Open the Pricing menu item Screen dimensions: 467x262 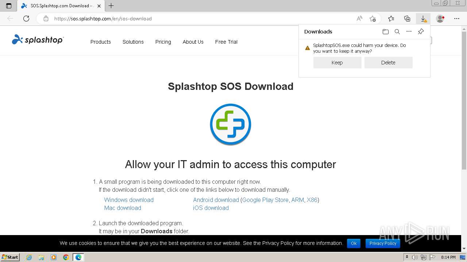pos(163,42)
